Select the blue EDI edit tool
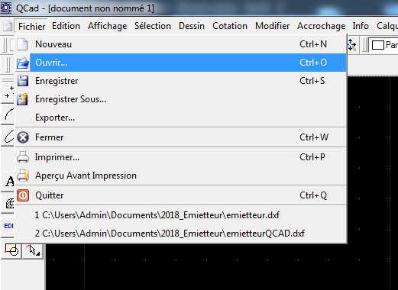This screenshot has height=290, width=398. pyautogui.click(x=8, y=226)
